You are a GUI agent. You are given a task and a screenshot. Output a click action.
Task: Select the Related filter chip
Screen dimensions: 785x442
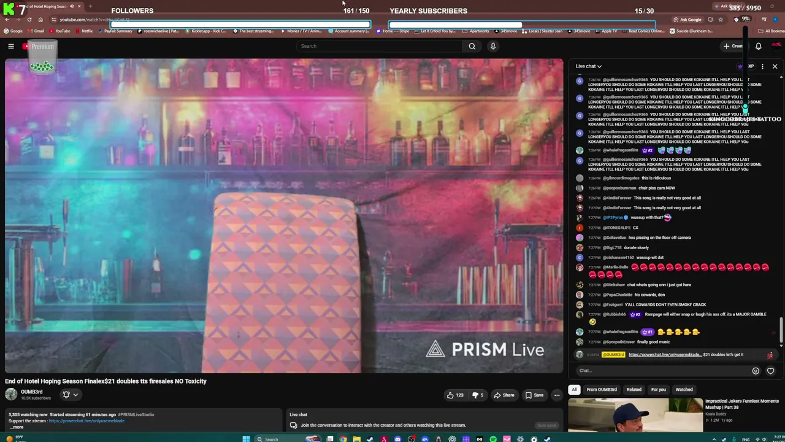coord(634,389)
